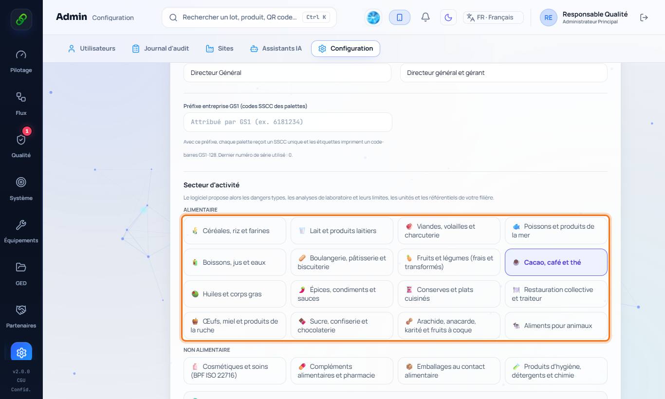Switch to the Assistants IA tab
The height and width of the screenshot is (399, 665).
pos(276,49)
